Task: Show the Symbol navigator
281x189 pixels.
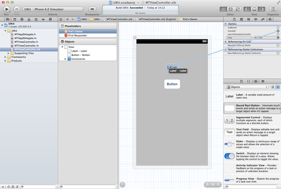Action: pos(15,19)
